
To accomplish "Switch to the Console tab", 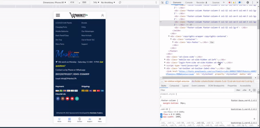I will [x=189, y=3].
